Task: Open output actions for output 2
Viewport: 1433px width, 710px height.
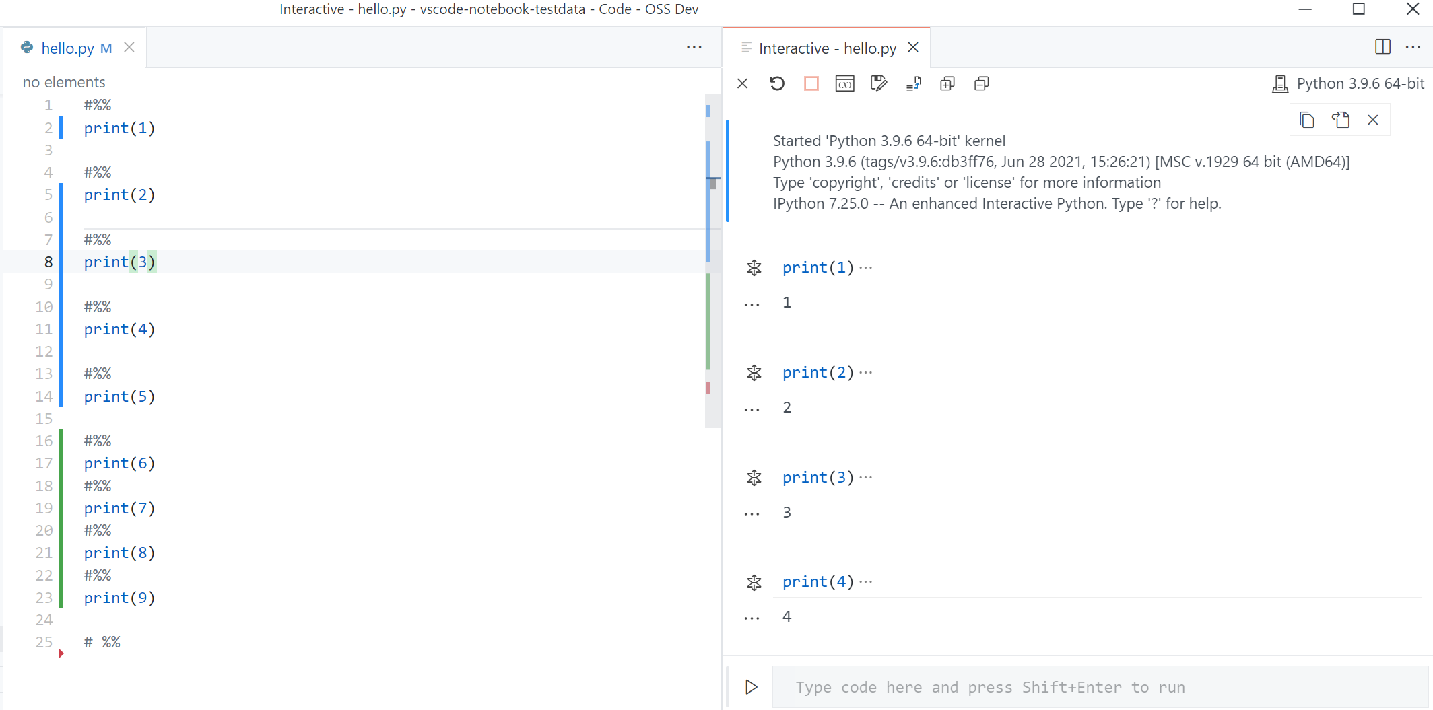Action: pyautogui.click(x=752, y=410)
